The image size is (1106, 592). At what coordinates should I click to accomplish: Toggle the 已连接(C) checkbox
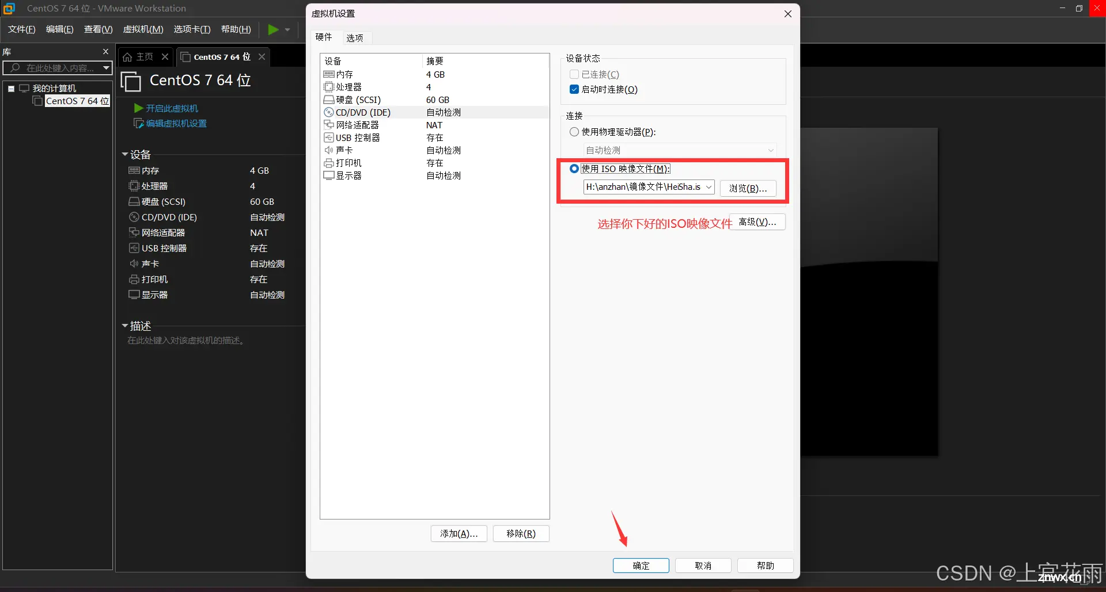(x=574, y=74)
